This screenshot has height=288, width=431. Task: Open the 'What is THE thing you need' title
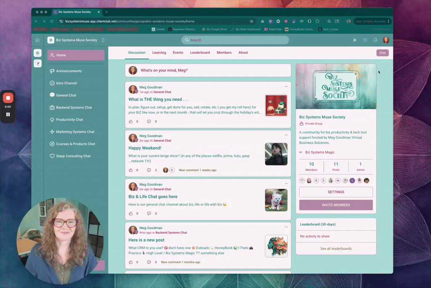(x=159, y=99)
